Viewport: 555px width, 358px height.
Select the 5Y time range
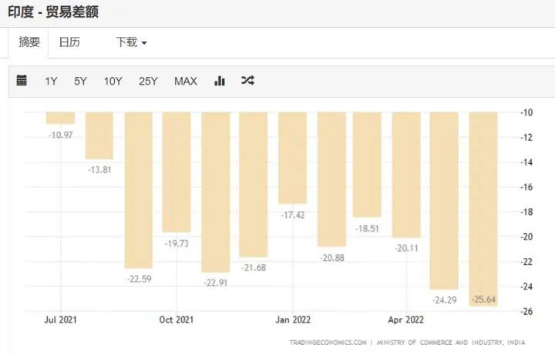pyautogui.click(x=80, y=81)
